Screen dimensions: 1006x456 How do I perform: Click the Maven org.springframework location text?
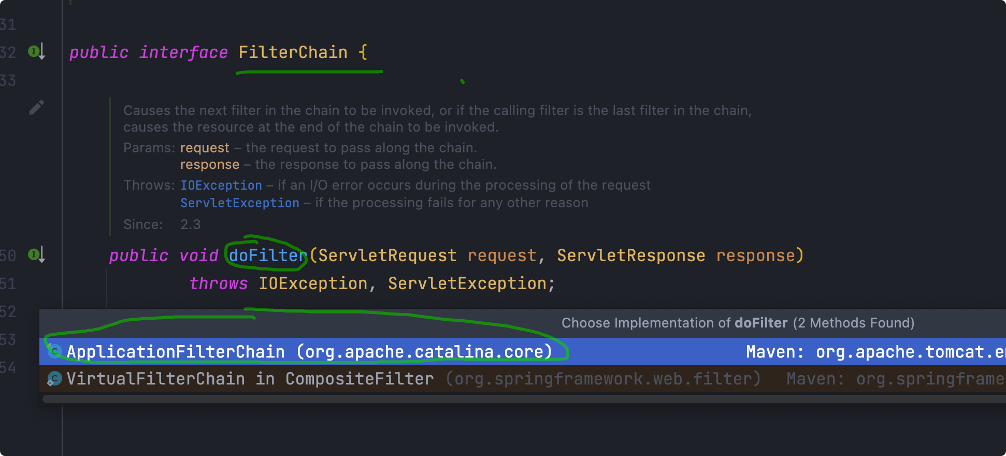pos(896,379)
